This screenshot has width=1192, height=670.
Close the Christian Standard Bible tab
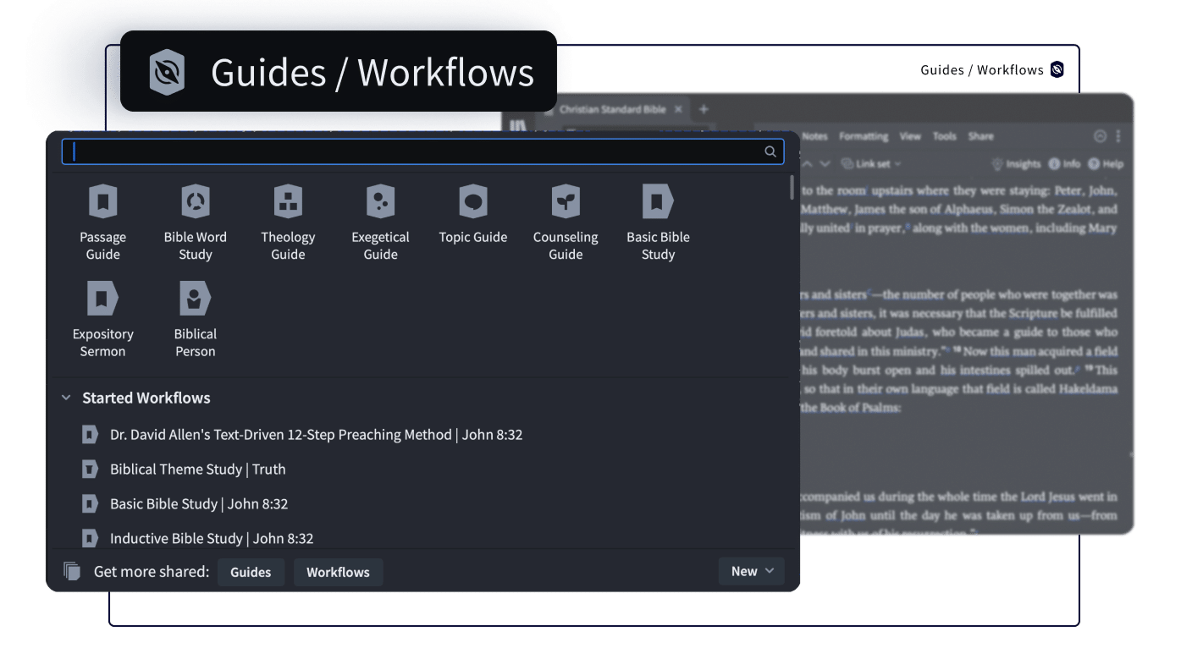680,109
